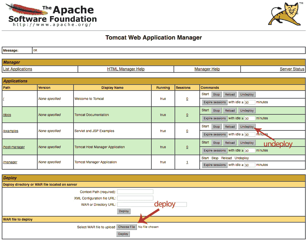Image resolution: width=306 pixels, height=241 pixels.
Task: Edit idle minutes field for /docs
Action: coord(250,118)
